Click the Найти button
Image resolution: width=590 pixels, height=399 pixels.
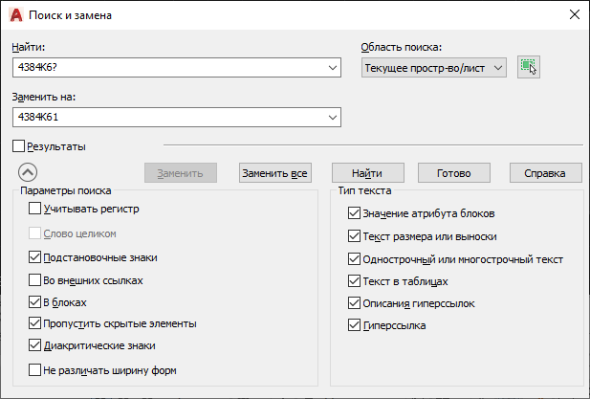pyautogui.click(x=367, y=173)
